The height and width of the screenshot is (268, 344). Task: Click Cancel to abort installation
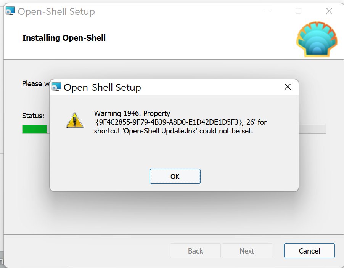309,250
